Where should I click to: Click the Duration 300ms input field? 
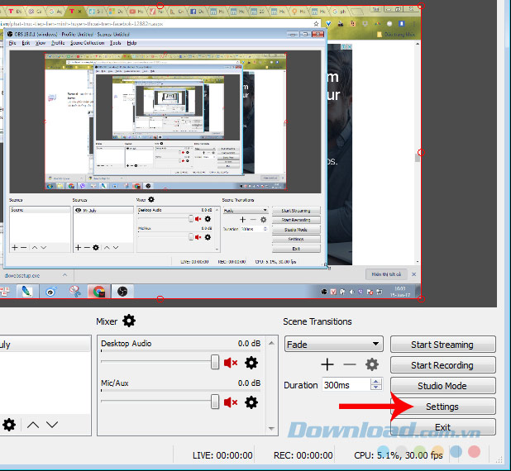(345, 385)
